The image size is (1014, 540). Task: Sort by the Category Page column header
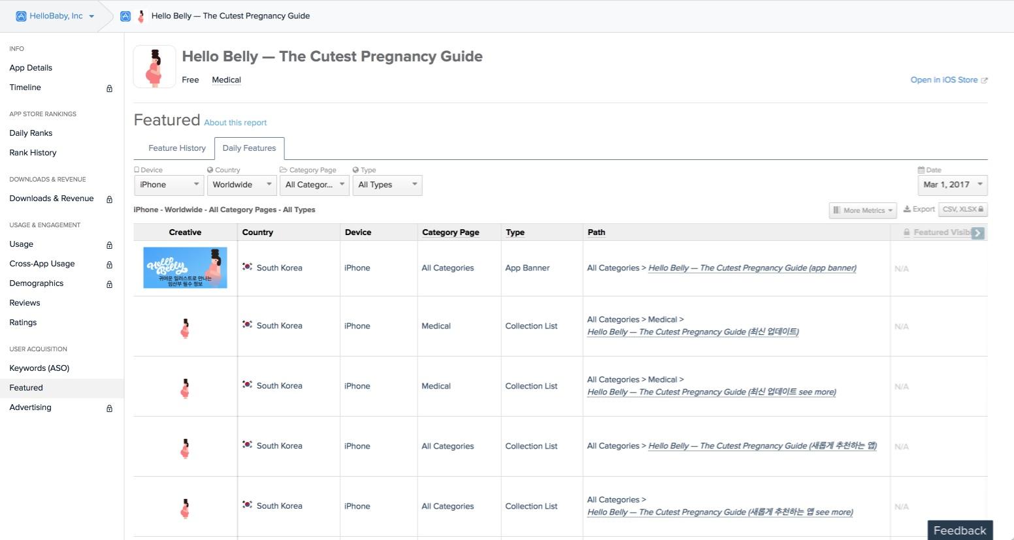coord(450,232)
